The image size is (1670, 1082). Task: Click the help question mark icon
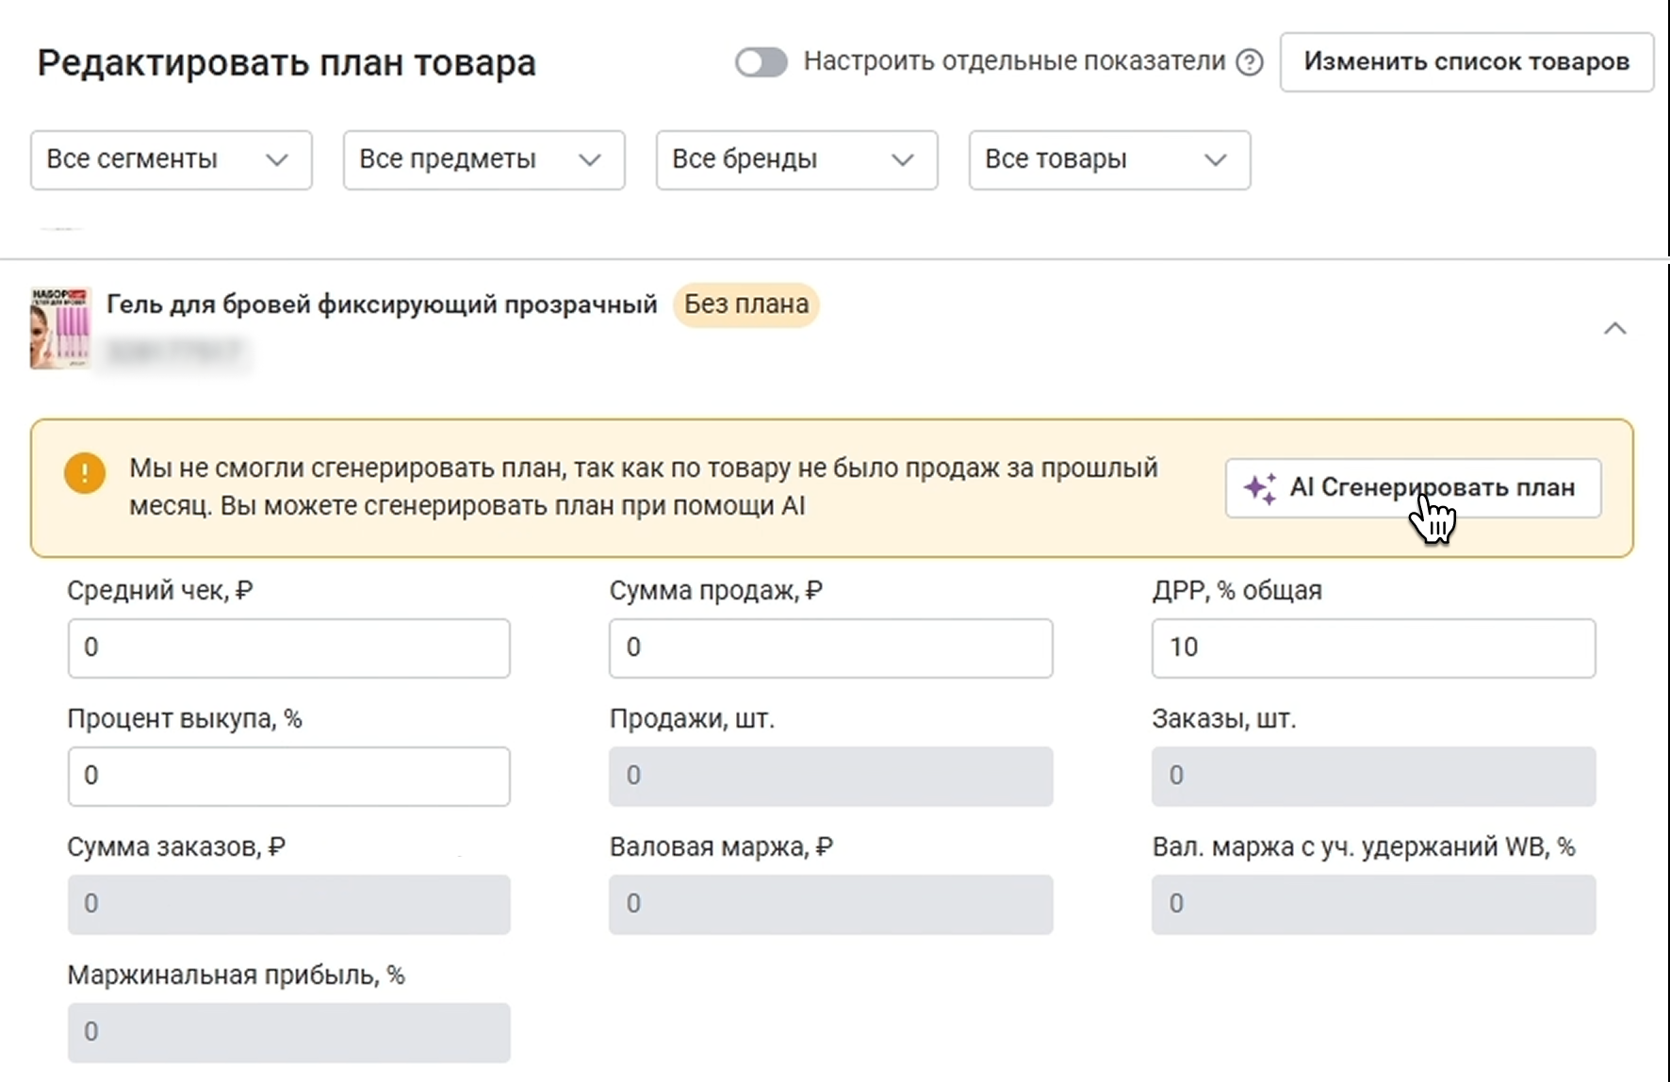[1250, 62]
